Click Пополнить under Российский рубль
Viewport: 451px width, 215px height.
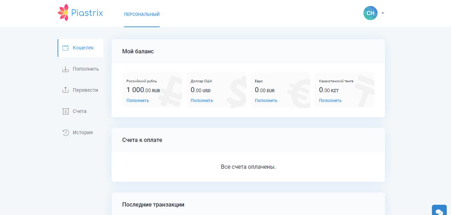[138, 101]
